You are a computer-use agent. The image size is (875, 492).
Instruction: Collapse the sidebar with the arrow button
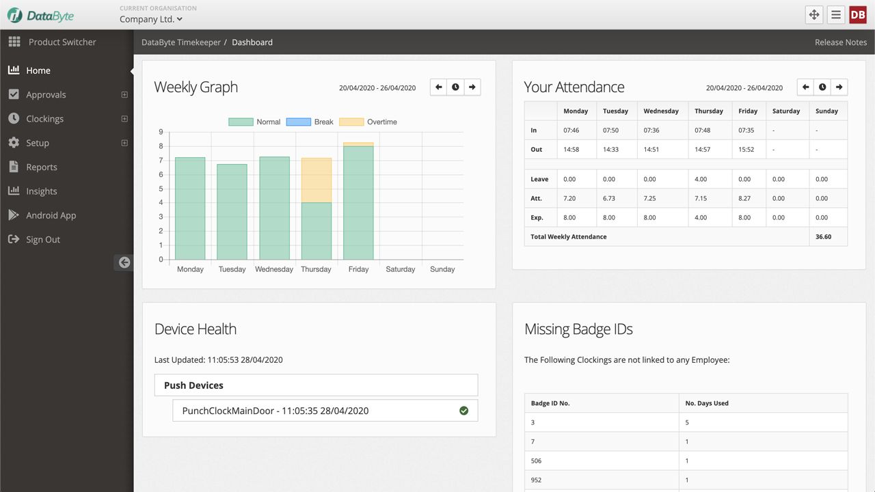coord(124,262)
